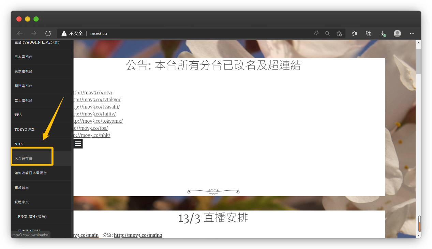Open the 關於台主 menu item
This screenshot has height=249, width=432.
pyautogui.click(x=41, y=188)
